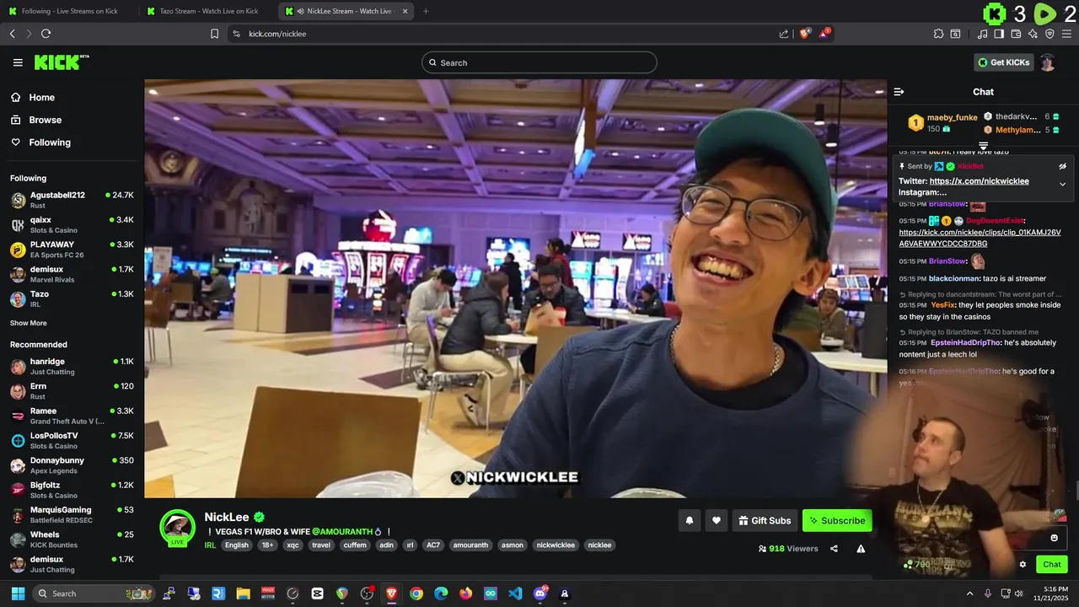
Task: Open chat settings gear icon
Action: [x=1023, y=565]
